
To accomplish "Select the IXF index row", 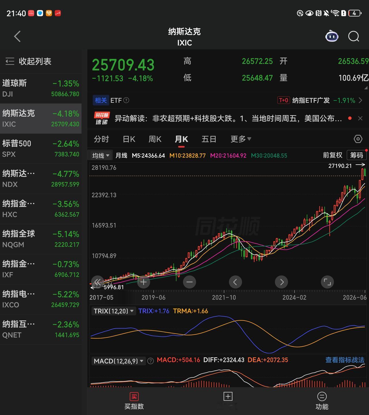I will (41, 269).
